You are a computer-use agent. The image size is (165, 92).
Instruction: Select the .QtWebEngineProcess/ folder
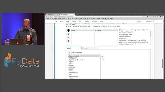click(84, 60)
